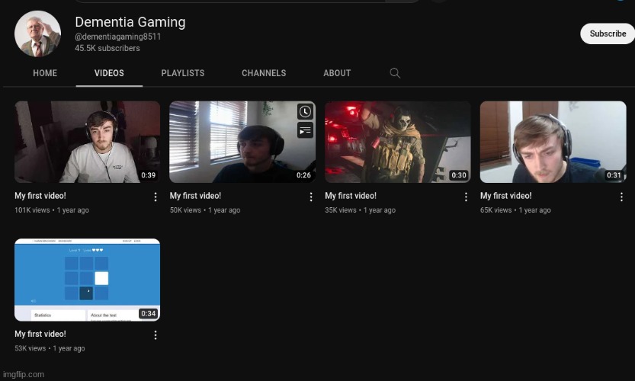Open the 'My first video!' title with 65K views
This screenshot has height=381, width=635.
pos(506,196)
